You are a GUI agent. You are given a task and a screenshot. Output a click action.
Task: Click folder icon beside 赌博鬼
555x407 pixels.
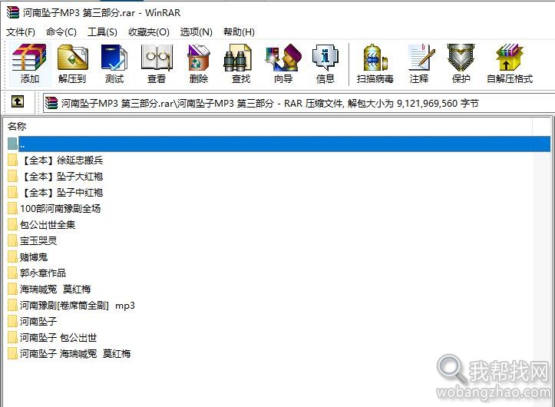pyautogui.click(x=12, y=256)
